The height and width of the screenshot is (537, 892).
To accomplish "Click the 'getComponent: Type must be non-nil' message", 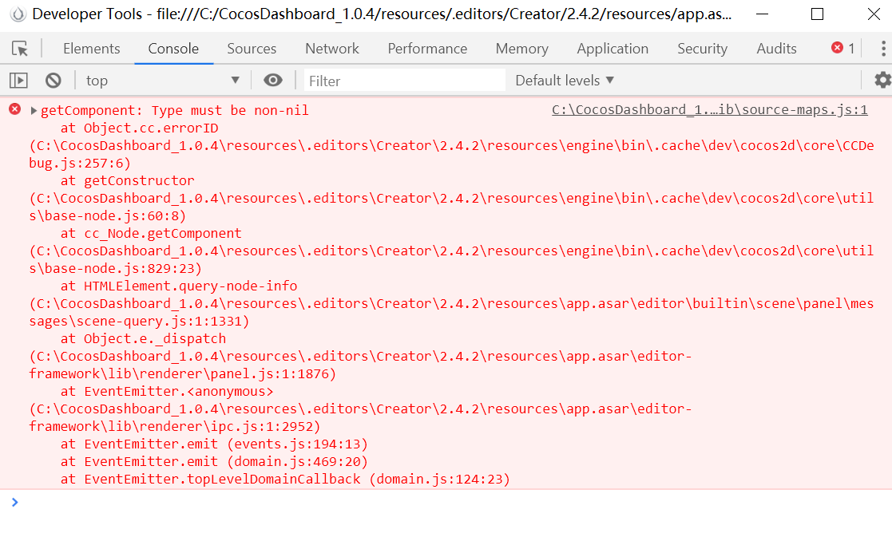I will (x=175, y=110).
